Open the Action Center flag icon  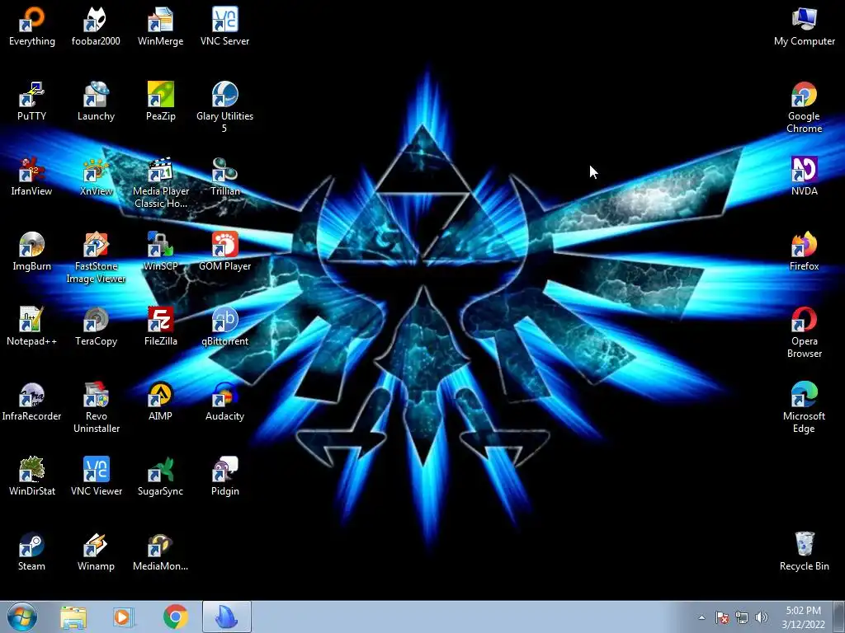pos(721,617)
